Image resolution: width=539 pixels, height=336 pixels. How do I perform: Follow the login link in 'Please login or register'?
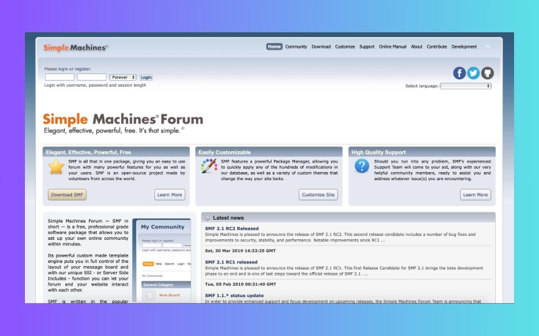63,69
